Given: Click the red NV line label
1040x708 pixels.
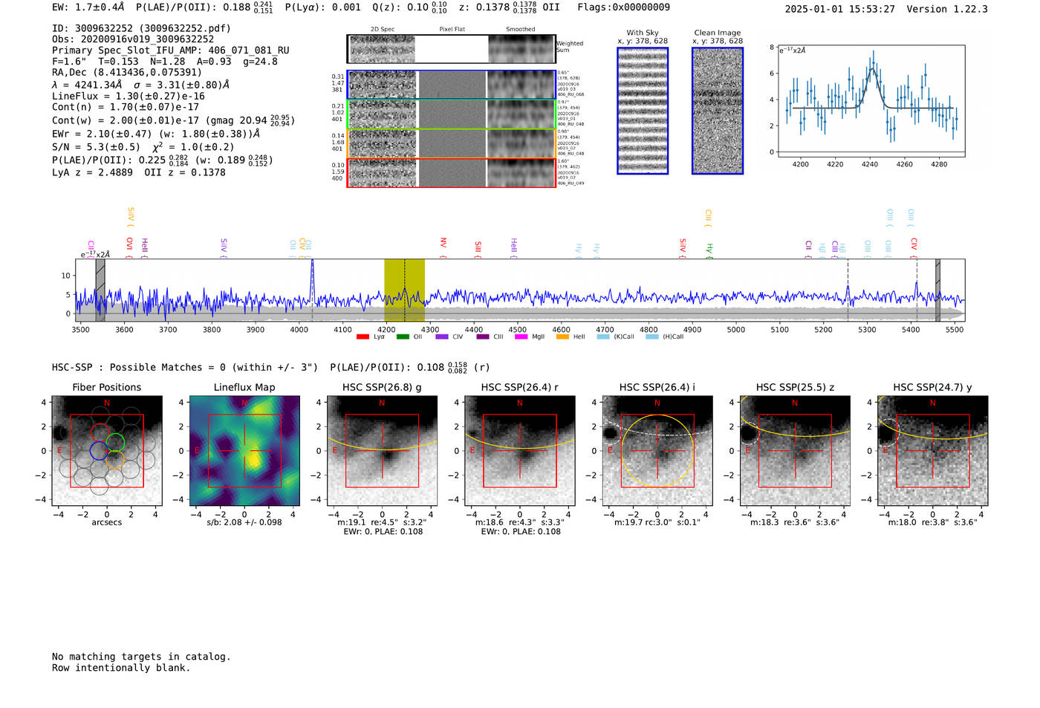Looking at the screenshot, I should [x=443, y=243].
